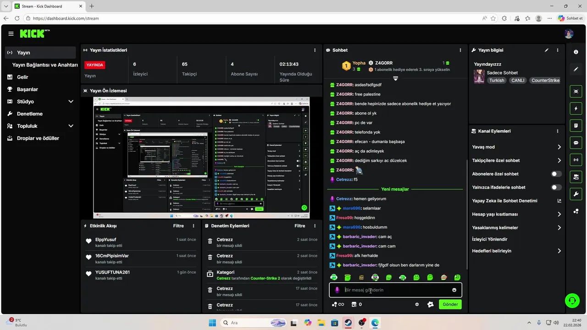
Task: Open Filtre in Denetim Eylemleri panel
Action: 299,226
